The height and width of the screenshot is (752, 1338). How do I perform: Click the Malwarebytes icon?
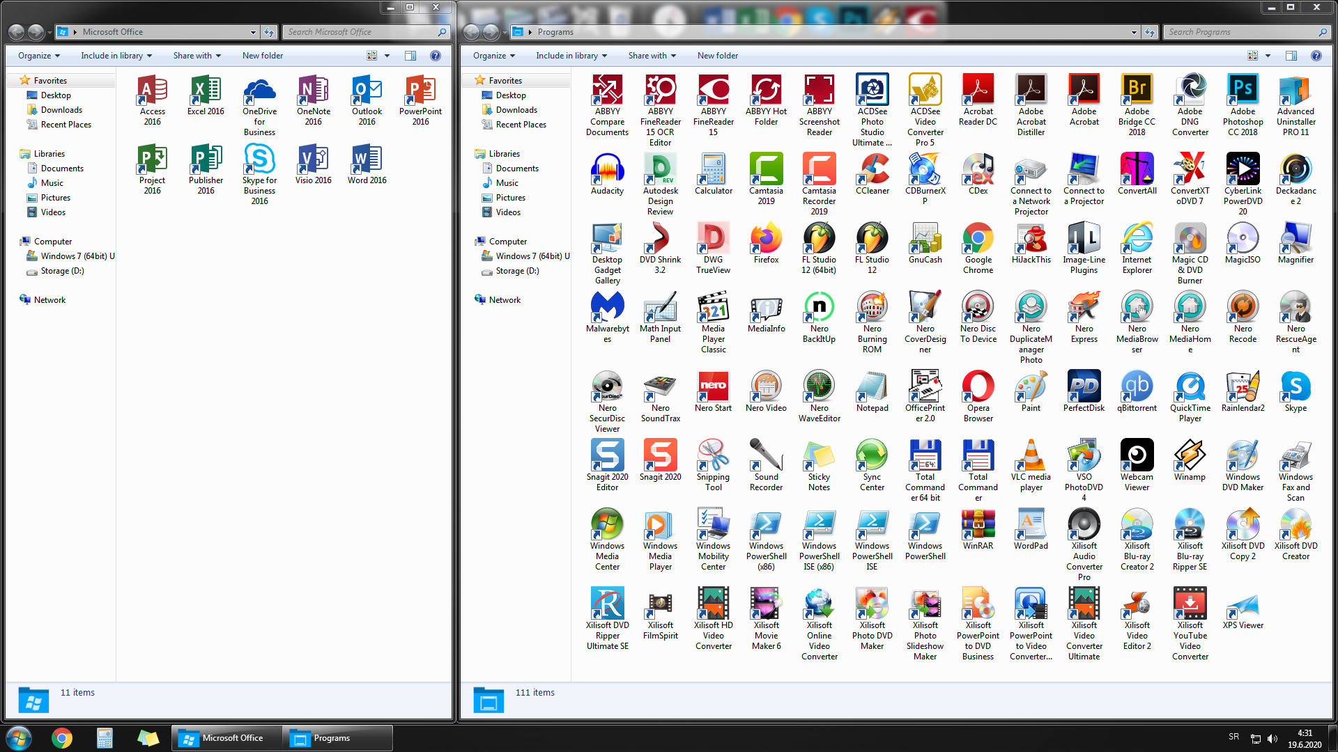pyautogui.click(x=607, y=317)
